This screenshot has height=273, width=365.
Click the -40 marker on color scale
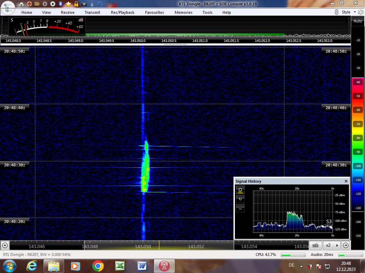(x=358, y=82)
